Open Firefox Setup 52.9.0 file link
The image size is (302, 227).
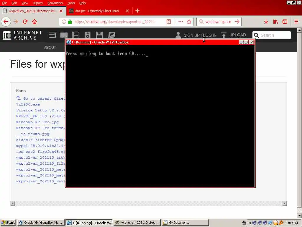click(41, 111)
